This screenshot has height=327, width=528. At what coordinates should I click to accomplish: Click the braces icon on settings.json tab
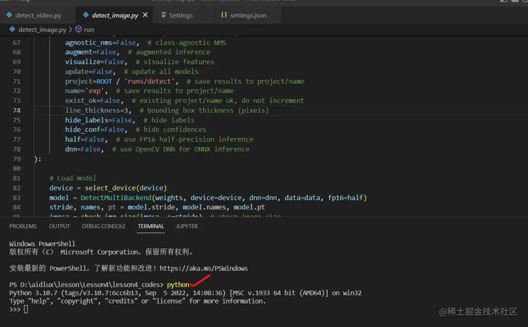tap(223, 15)
